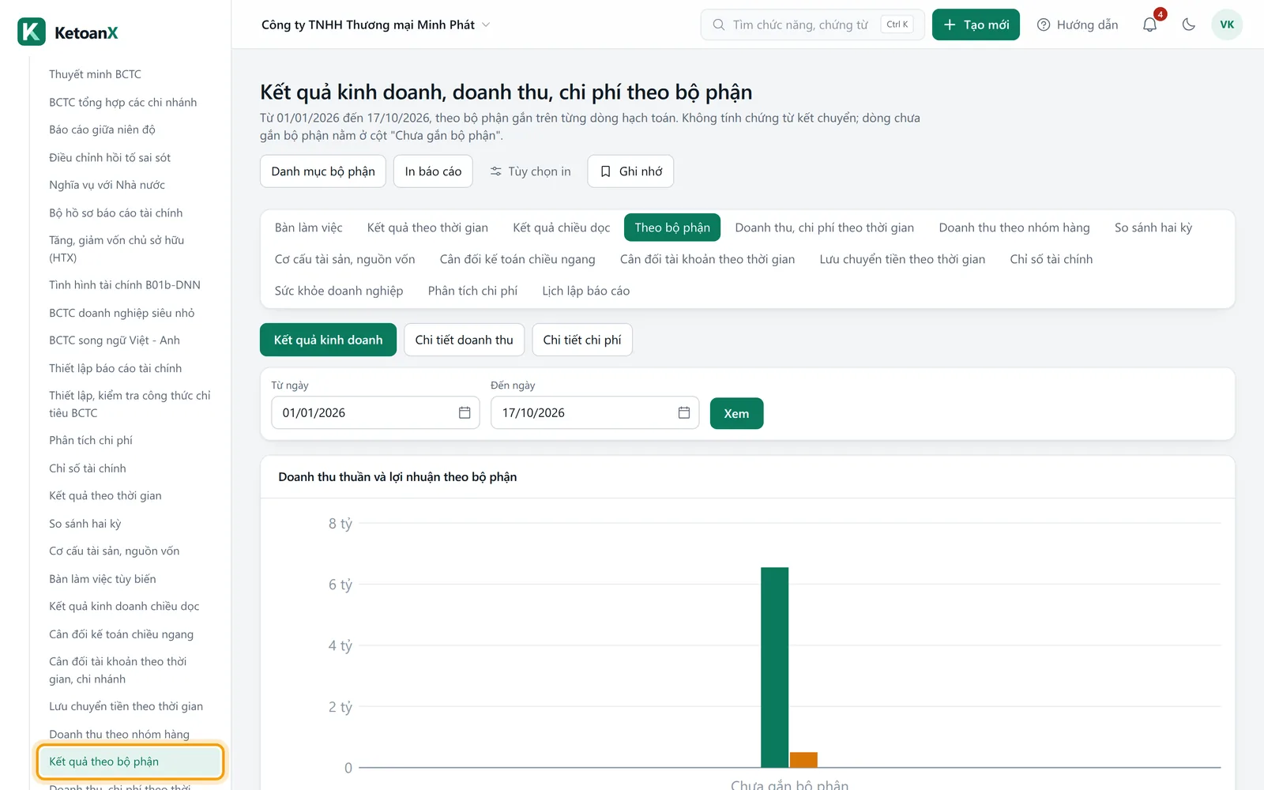Open Phân tích chi phí tab
Viewport: 1264px width, 790px height.
coord(472,291)
